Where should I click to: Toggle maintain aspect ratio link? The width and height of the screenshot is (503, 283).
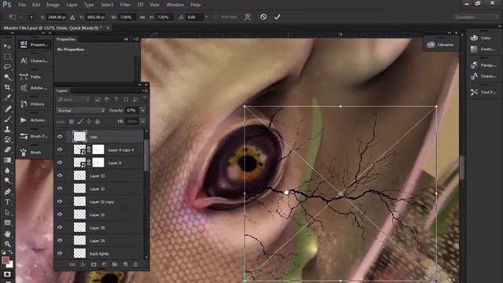click(x=142, y=17)
